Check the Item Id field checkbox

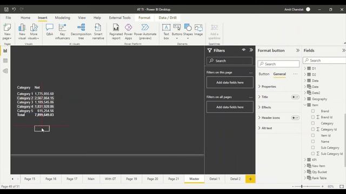313,135
